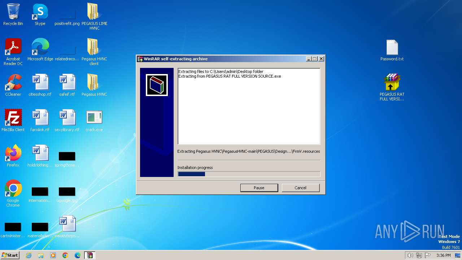462x260 pixels.
Task: Launch Google Chrome desktop shortcut
Action: click(13, 193)
